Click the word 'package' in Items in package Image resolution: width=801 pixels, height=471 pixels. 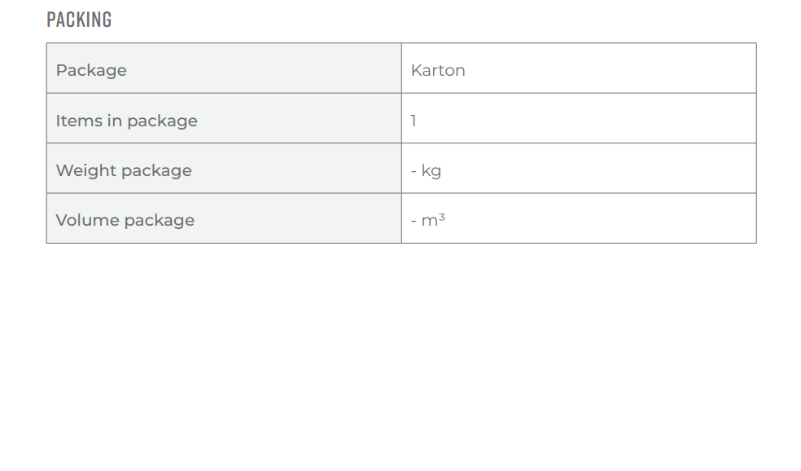(x=162, y=121)
